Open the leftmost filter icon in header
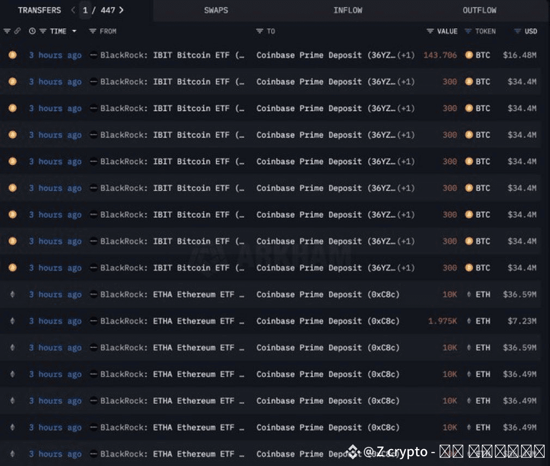The image size is (550, 466). (7, 31)
